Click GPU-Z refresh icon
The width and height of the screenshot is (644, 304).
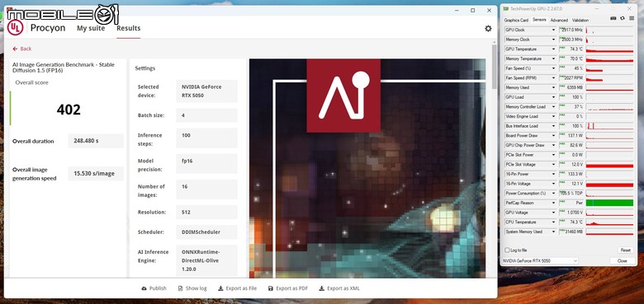(623, 18)
